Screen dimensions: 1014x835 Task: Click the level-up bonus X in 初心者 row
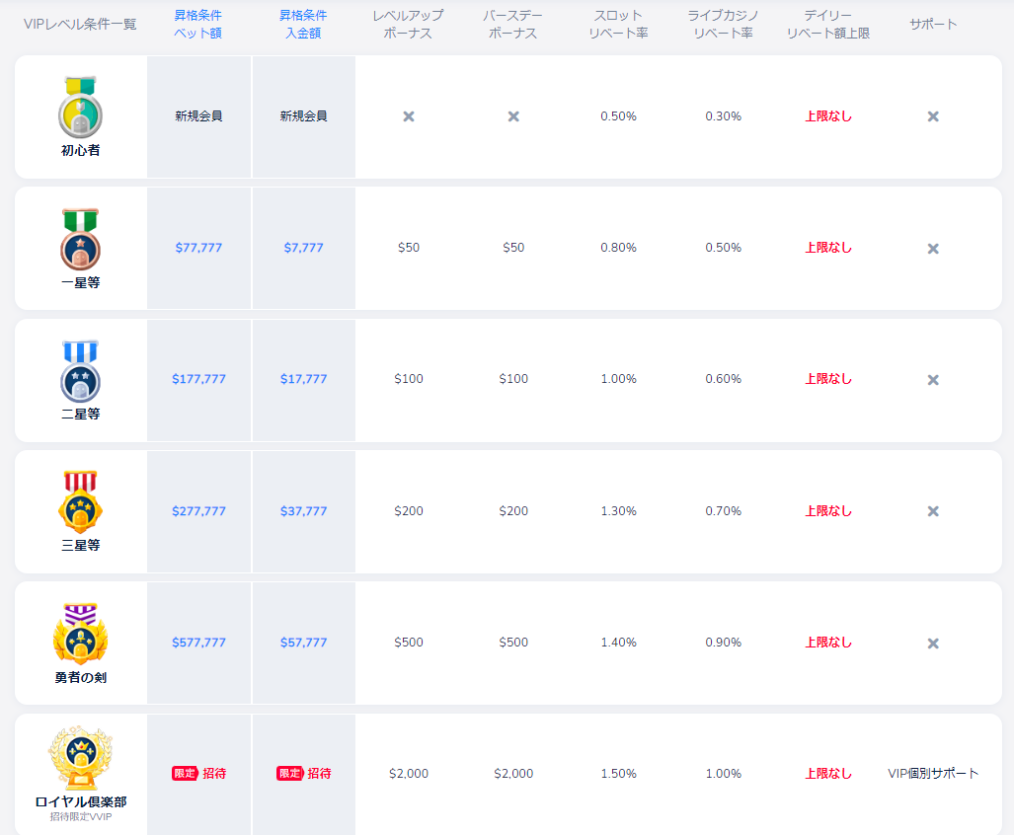tap(409, 116)
